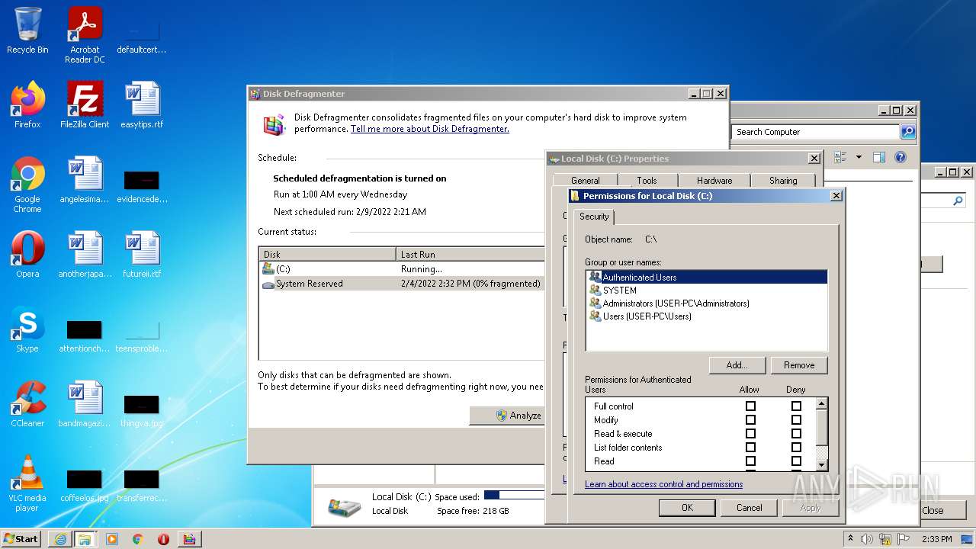Switch to the Sharing tab
This screenshot has height=549, width=976.
[783, 181]
